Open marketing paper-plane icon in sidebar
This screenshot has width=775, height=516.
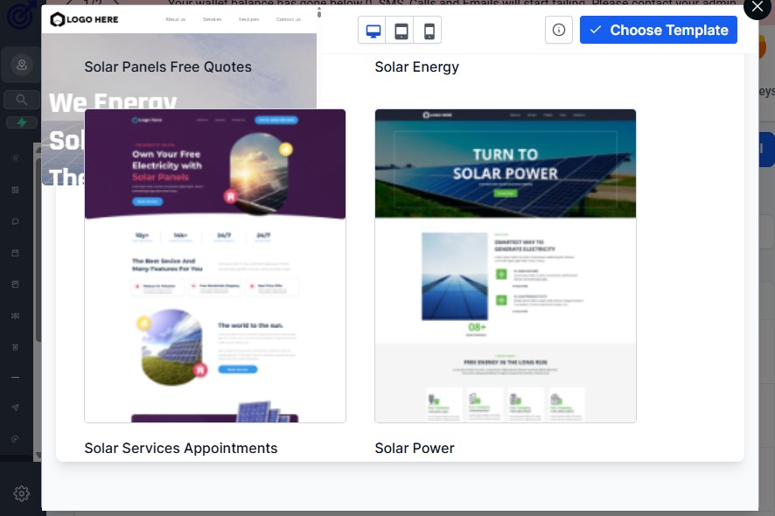point(16,408)
